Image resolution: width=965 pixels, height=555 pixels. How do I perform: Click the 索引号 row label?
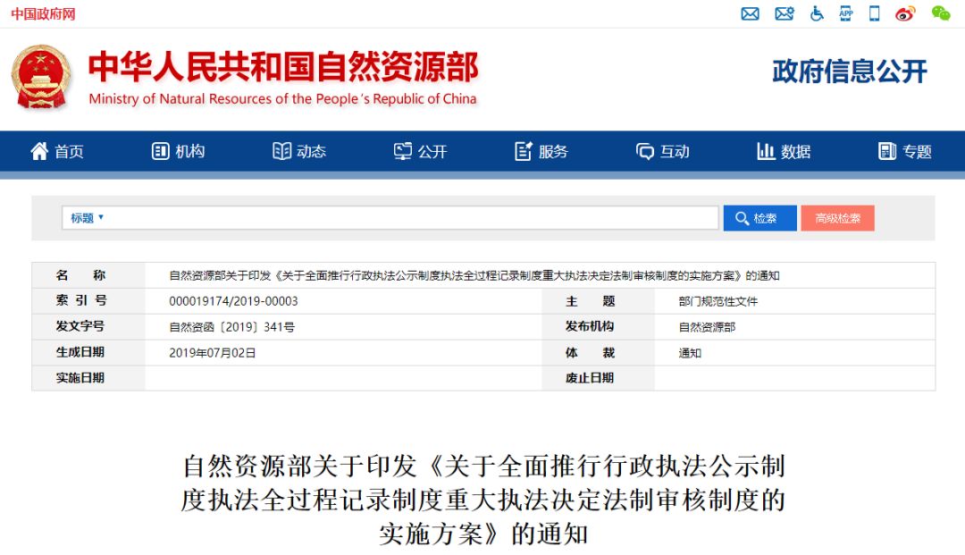point(80,301)
